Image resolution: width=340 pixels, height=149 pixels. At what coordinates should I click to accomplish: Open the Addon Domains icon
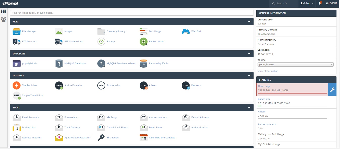pyautogui.click(x=59, y=85)
